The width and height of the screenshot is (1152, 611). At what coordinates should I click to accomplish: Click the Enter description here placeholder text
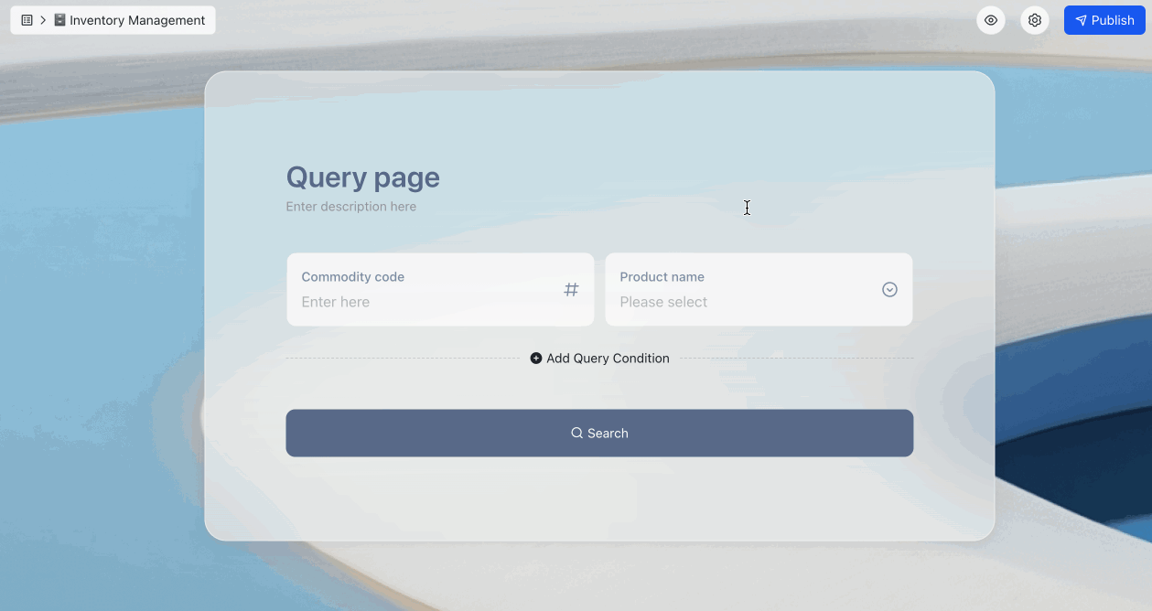click(x=350, y=206)
